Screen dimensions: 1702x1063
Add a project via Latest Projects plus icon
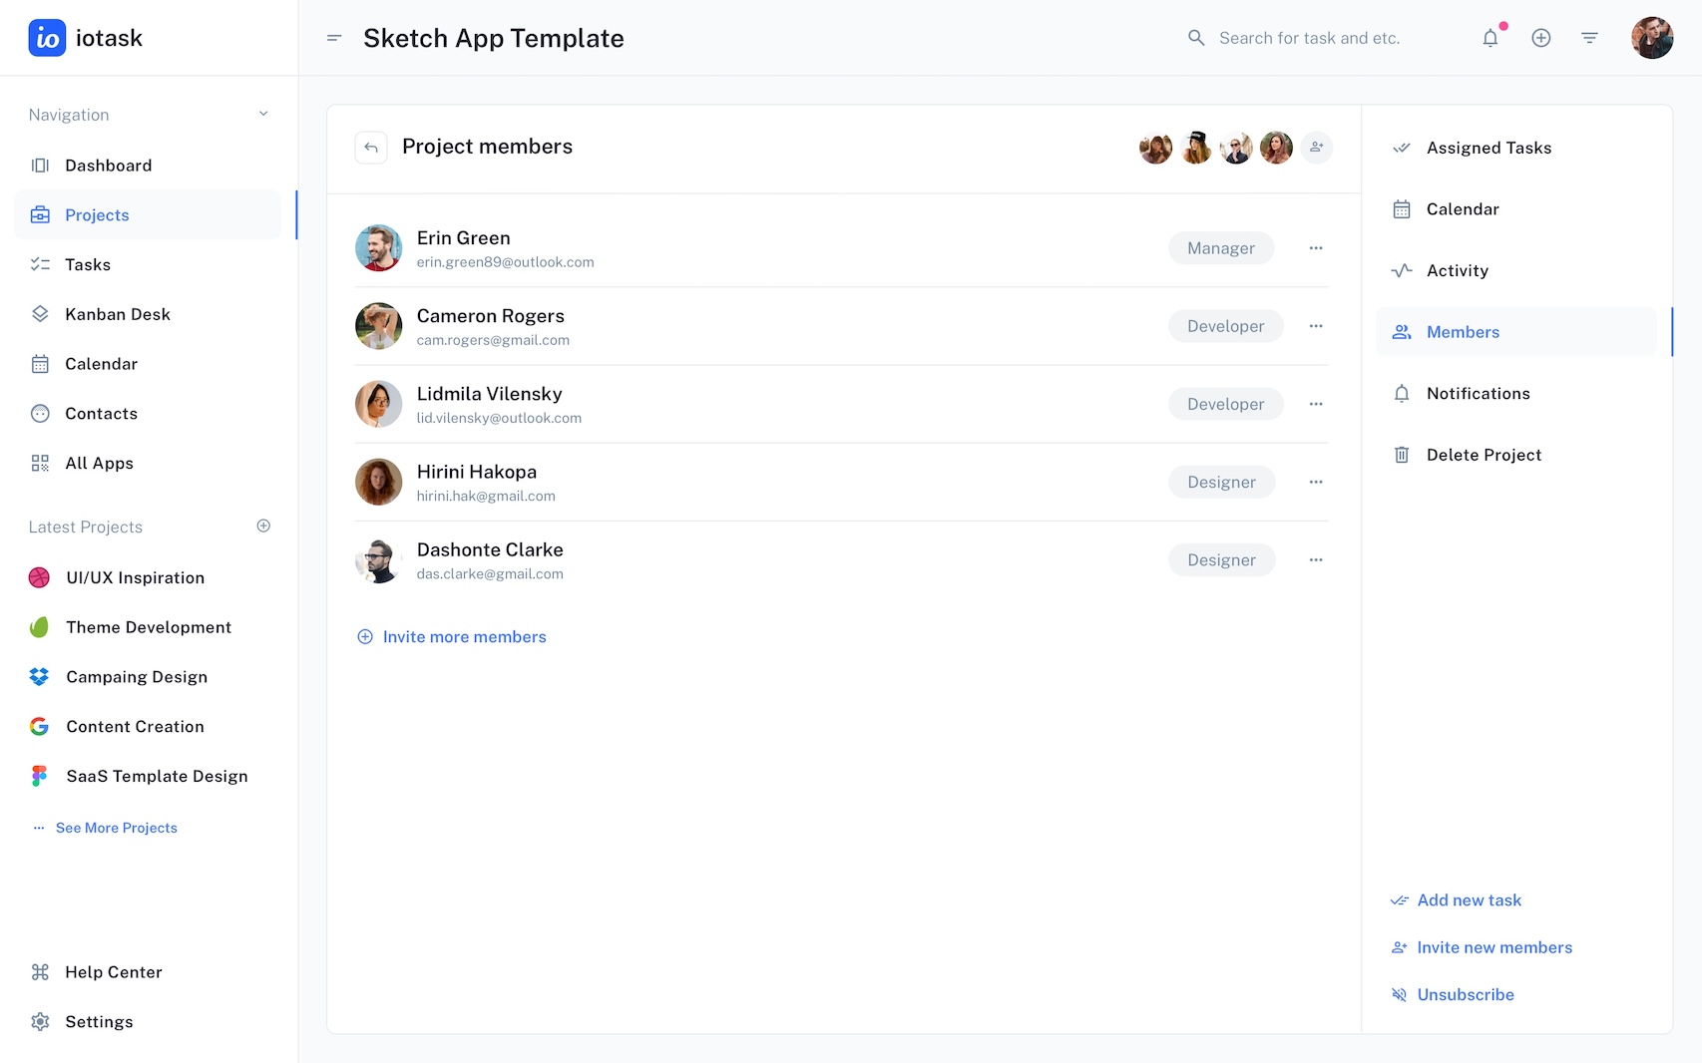263,526
